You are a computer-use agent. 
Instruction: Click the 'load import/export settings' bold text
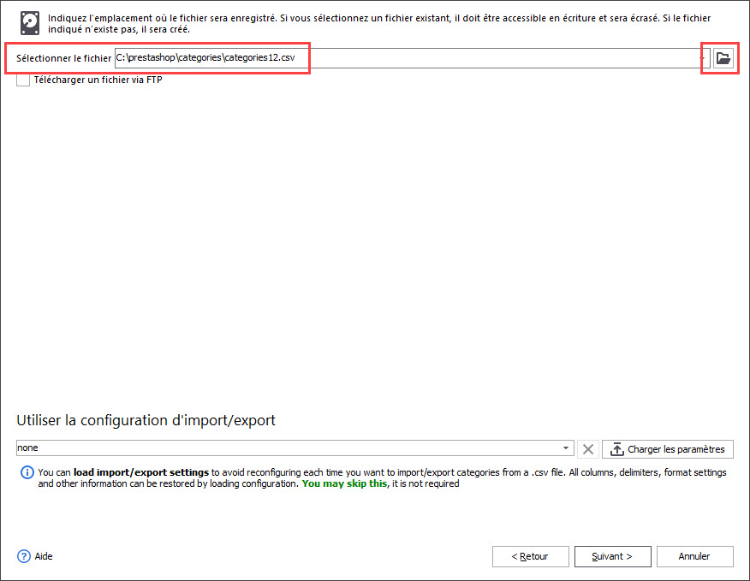point(141,472)
